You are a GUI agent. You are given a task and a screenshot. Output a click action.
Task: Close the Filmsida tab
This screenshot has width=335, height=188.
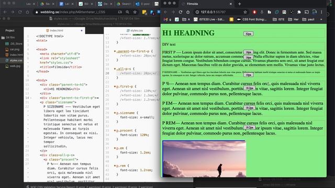click(230, 4)
